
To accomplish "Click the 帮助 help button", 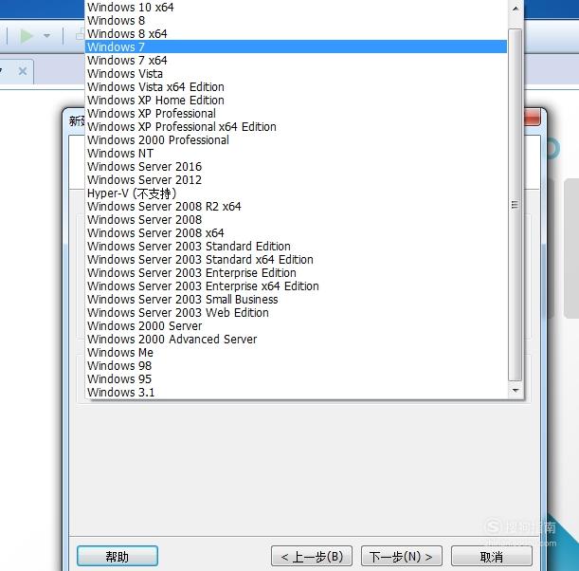I will [x=118, y=556].
